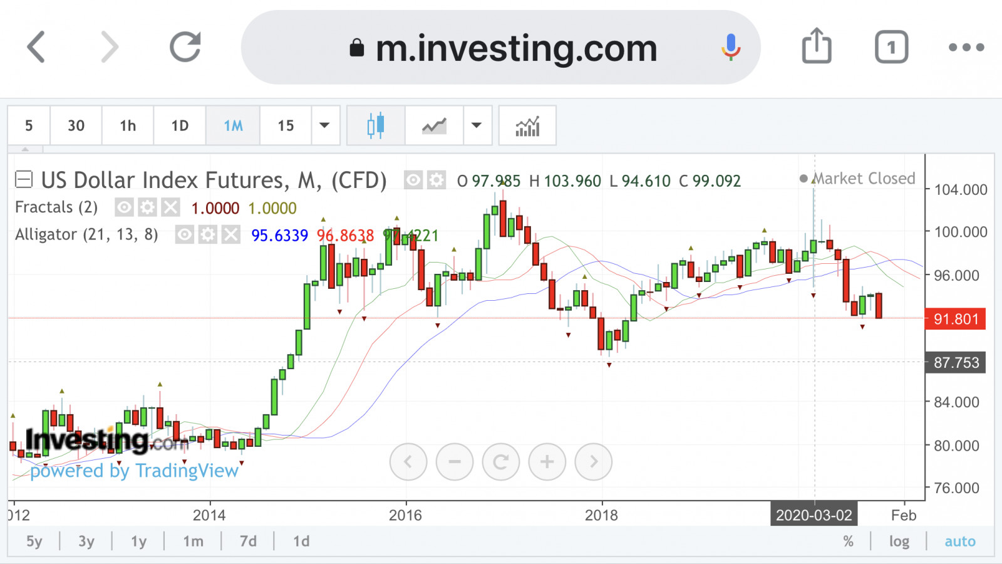Enable the log scale option

point(899,541)
